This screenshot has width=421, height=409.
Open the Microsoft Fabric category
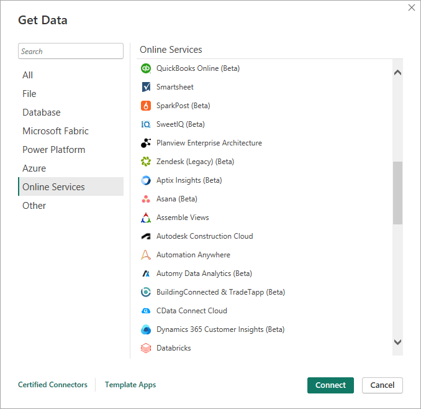point(71,131)
